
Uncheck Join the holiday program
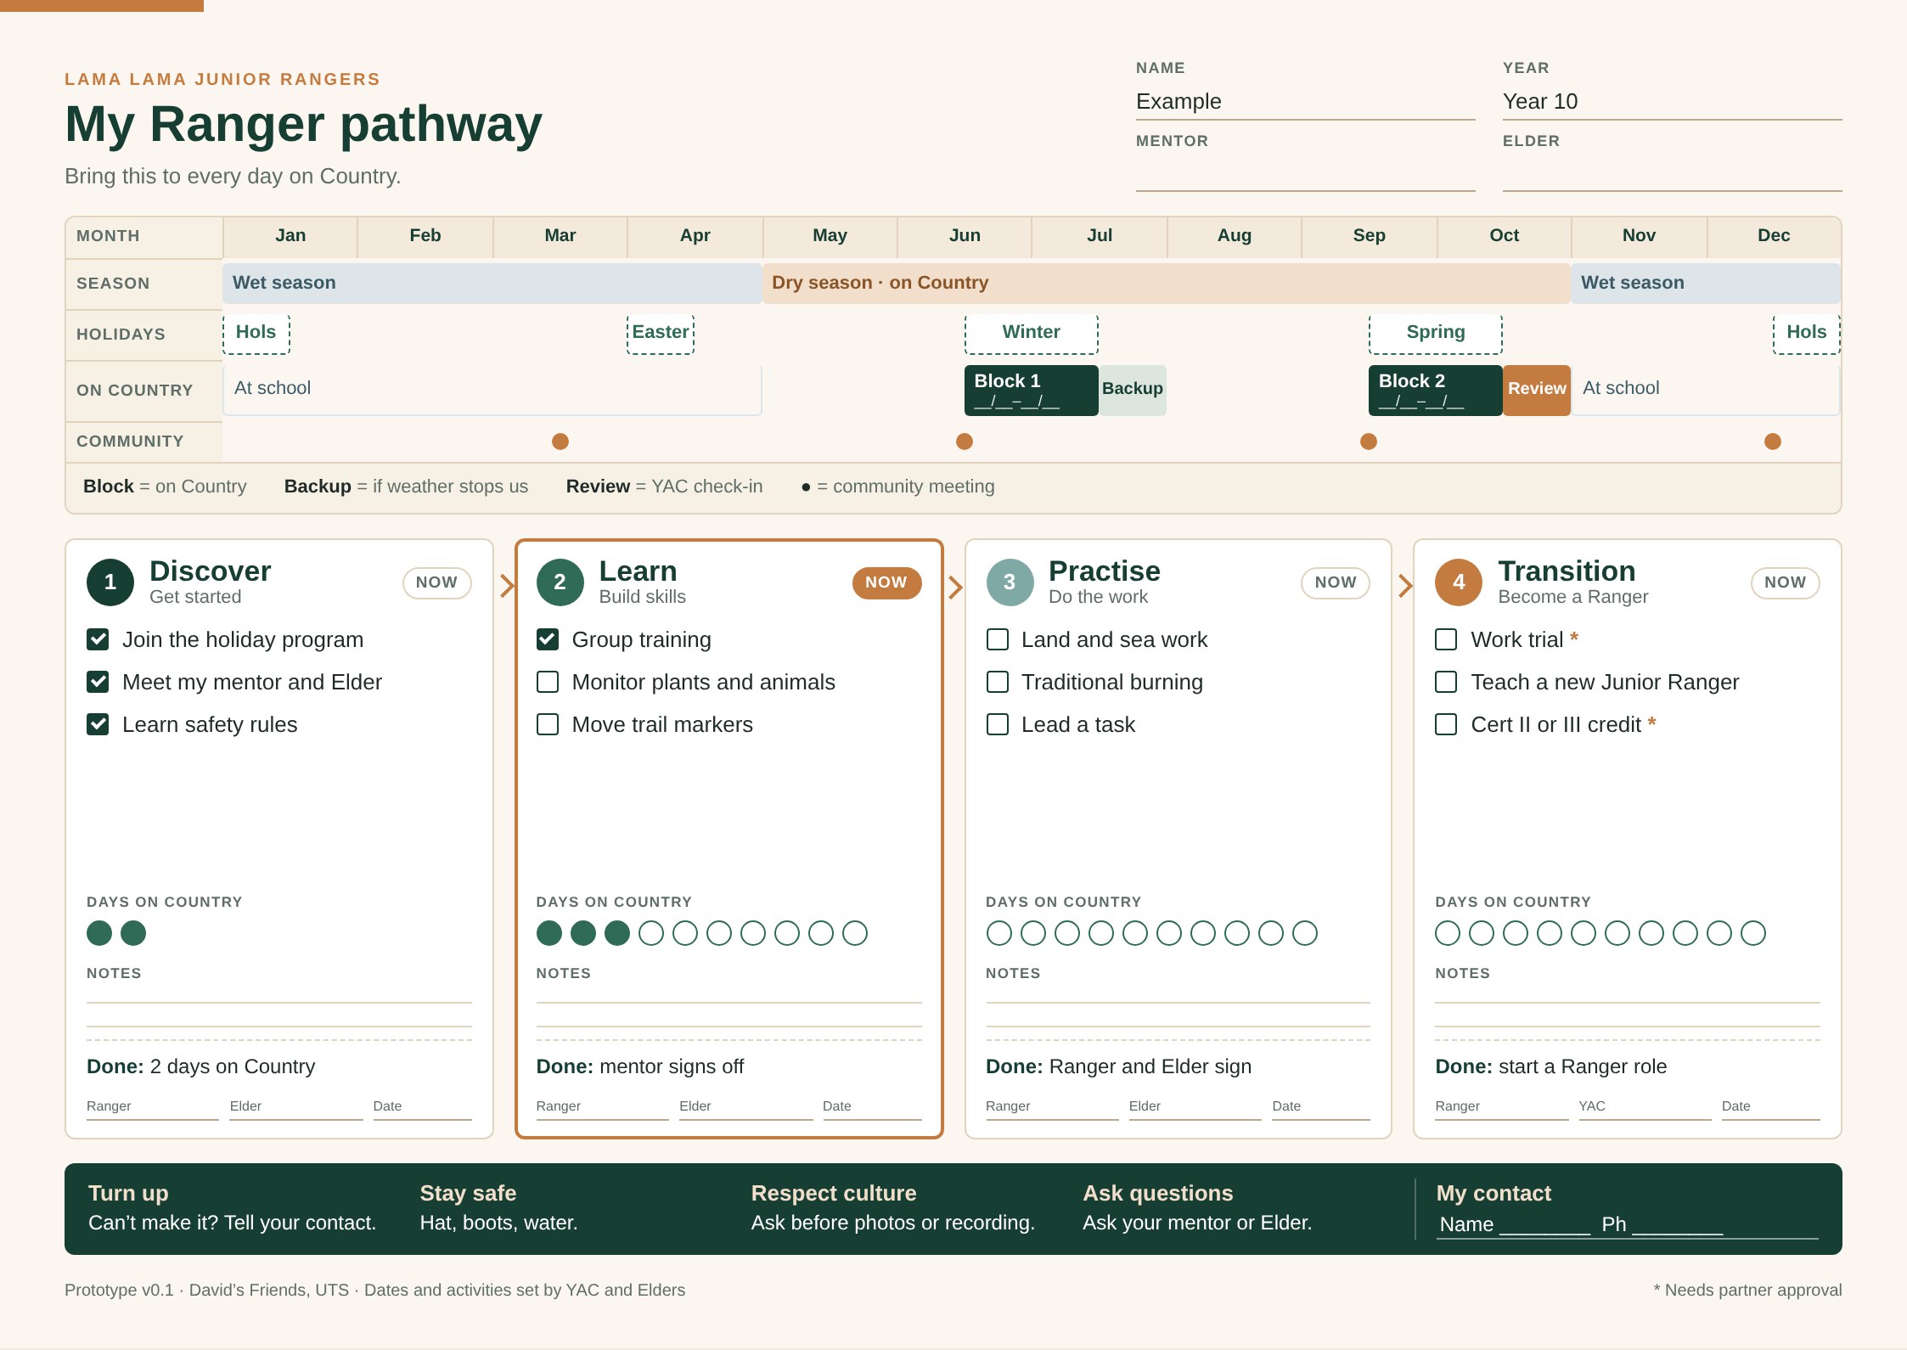98,639
